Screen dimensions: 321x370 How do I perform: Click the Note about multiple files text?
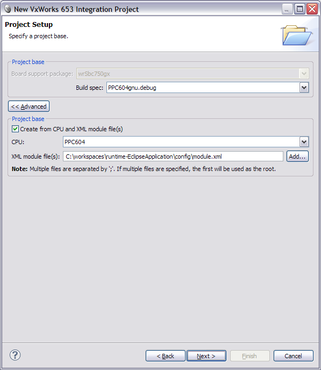point(144,169)
